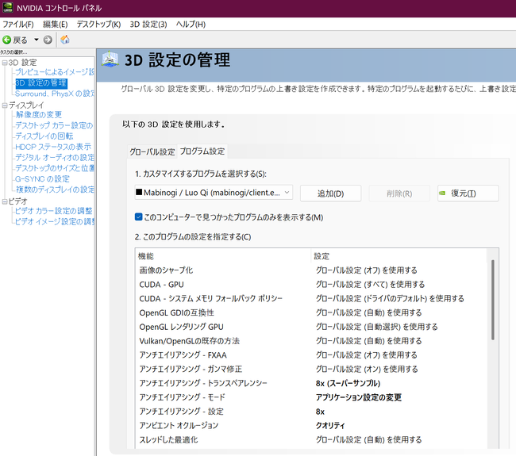The width and height of the screenshot is (516, 456).
Task: Open ビデオ イメージ設定の調整 tree item
Action: point(55,221)
